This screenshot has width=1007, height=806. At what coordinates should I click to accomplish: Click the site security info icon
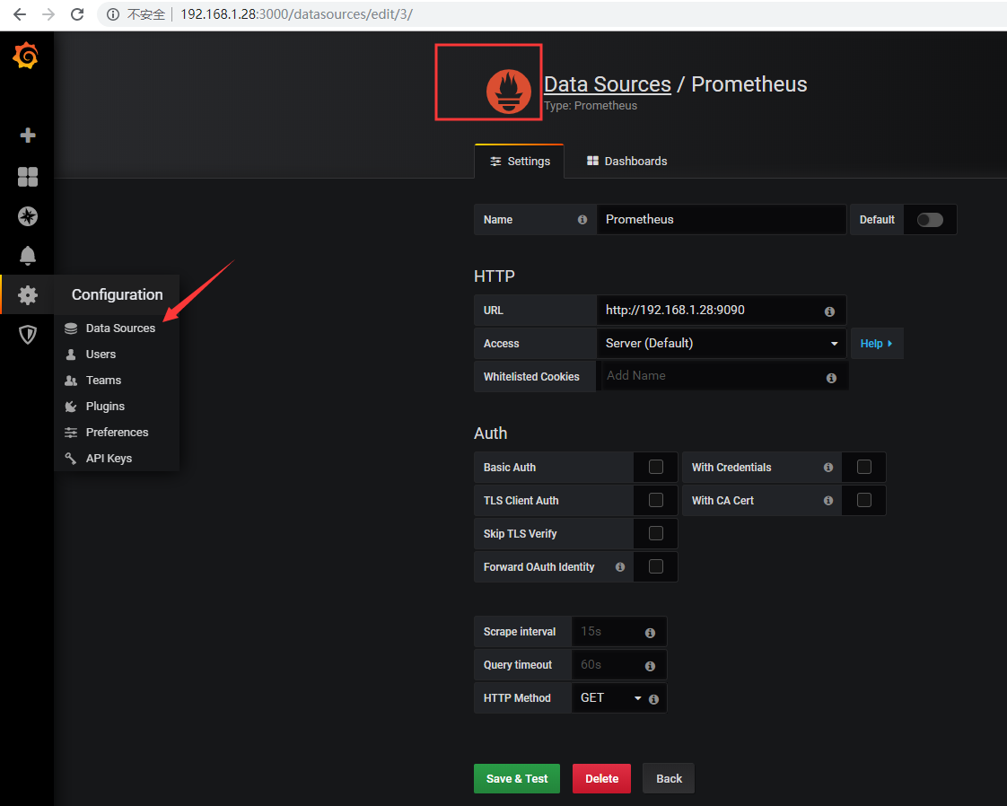tap(113, 14)
